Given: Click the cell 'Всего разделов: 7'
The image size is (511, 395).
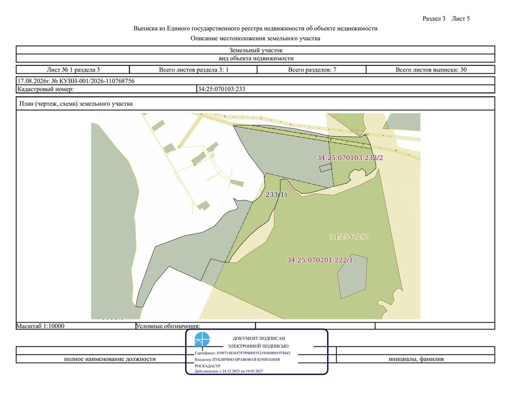Looking at the screenshot, I should (312, 69).
